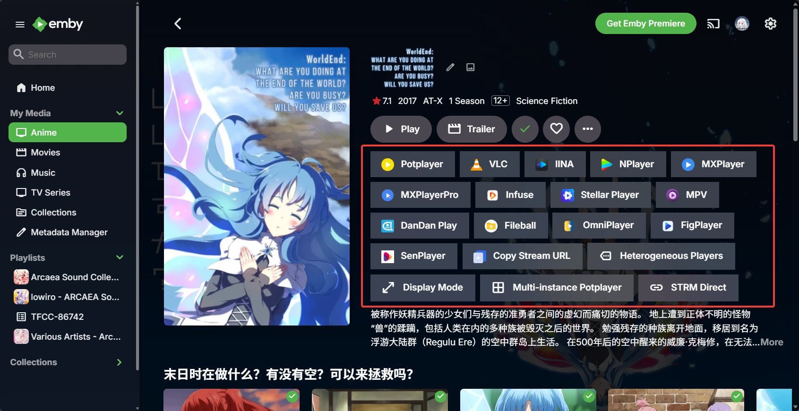Open stream with MXPlayerPro
This screenshot has width=799, height=411.
[420, 195]
